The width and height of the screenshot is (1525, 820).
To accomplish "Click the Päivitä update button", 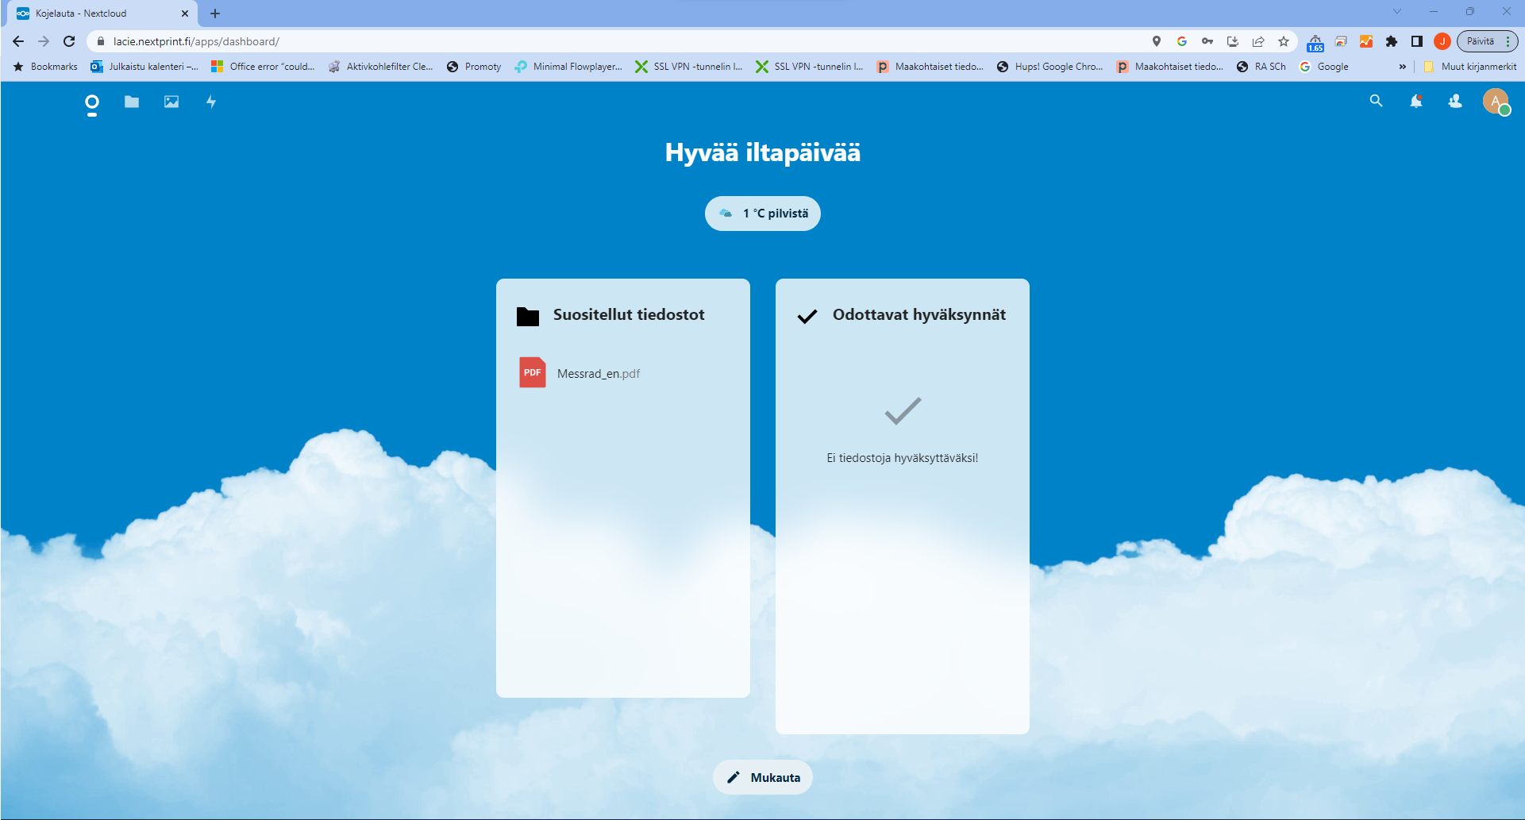I will coord(1487,41).
